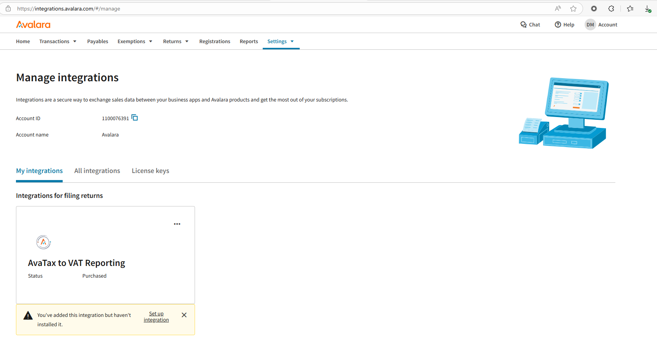The height and width of the screenshot is (355, 657).
Task: Click the Help button label
Action: click(x=569, y=24)
